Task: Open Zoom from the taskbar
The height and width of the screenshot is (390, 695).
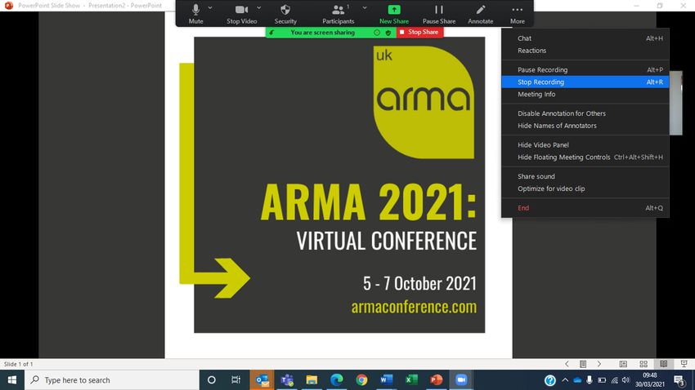Action: [x=461, y=380]
